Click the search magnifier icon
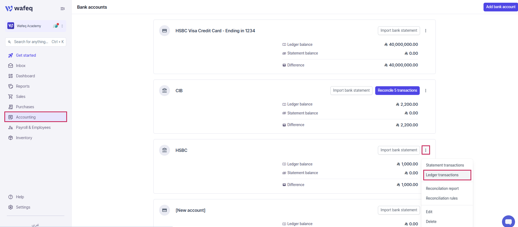 10,42
